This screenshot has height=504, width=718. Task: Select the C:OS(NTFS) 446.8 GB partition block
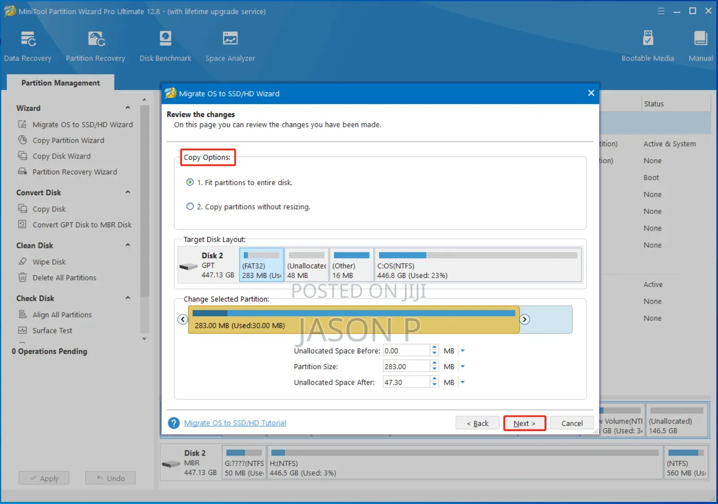click(478, 265)
